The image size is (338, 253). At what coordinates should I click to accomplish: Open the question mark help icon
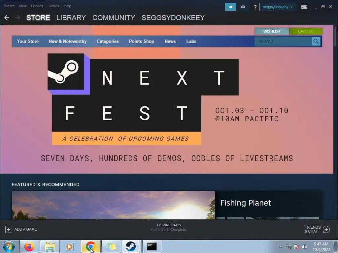point(255,7)
